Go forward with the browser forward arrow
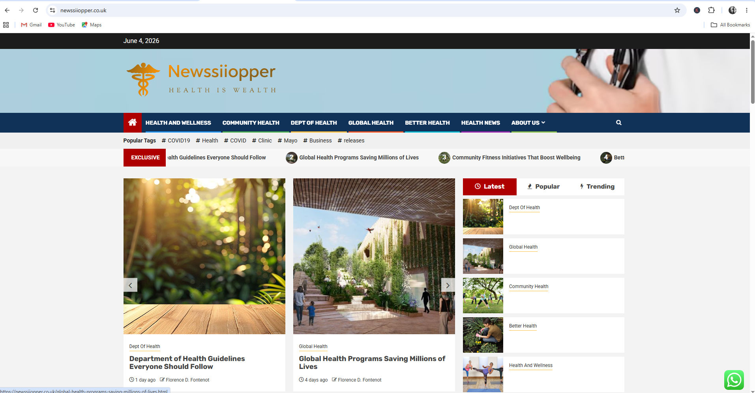The height and width of the screenshot is (393, 755). click(x=21, y=10)
